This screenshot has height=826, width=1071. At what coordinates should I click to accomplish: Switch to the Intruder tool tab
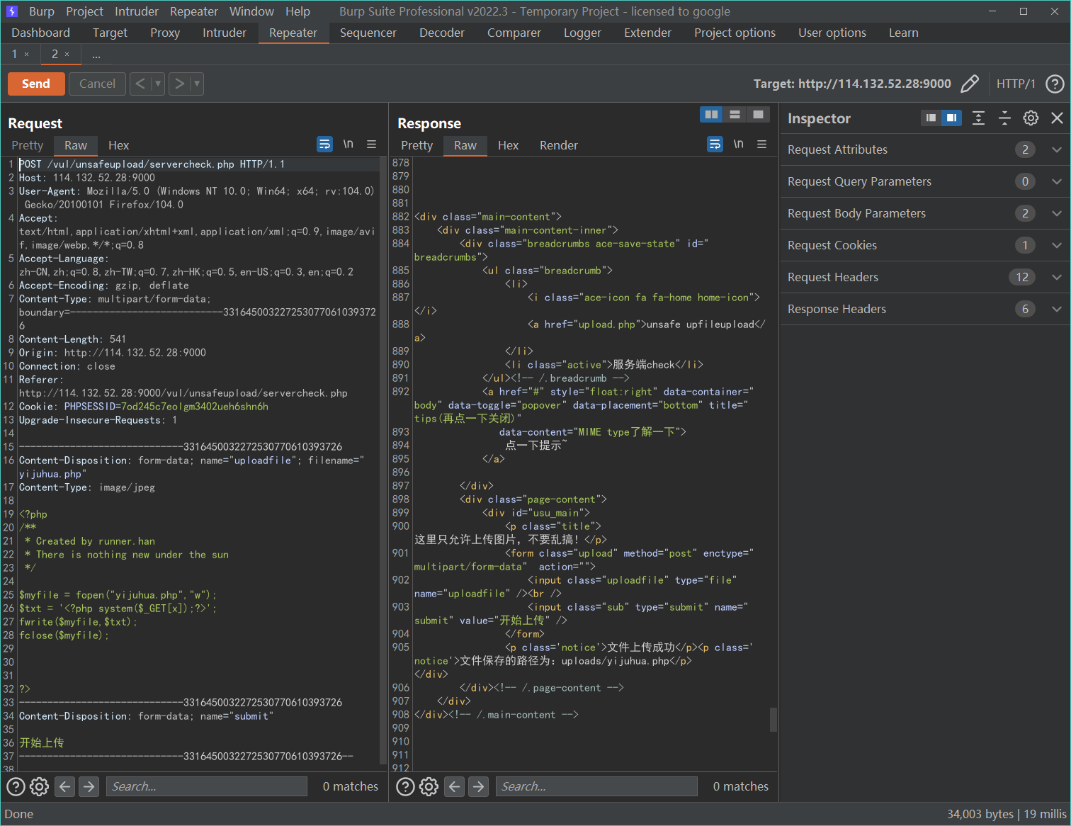coord(225,33)
